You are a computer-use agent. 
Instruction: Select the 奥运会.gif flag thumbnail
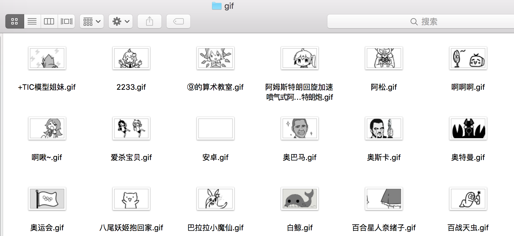tap(47, 199)
